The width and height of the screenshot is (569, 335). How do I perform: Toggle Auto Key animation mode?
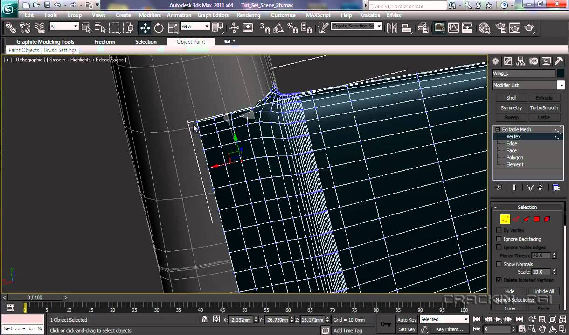pos(407,320)
